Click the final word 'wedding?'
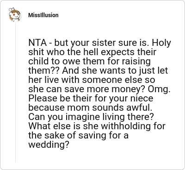 pos(49,145)
